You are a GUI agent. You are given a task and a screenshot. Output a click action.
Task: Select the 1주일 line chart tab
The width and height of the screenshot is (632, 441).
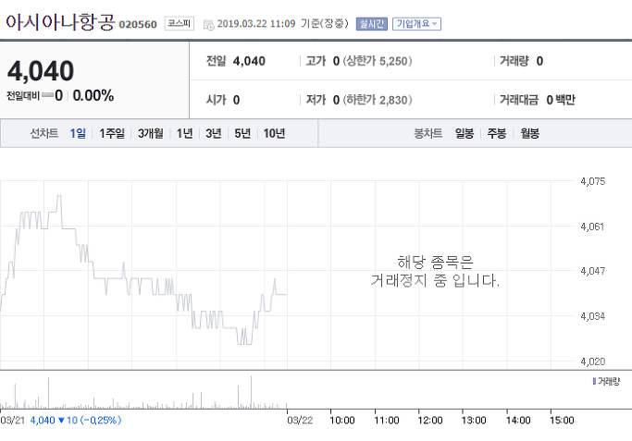pos(112,133)
